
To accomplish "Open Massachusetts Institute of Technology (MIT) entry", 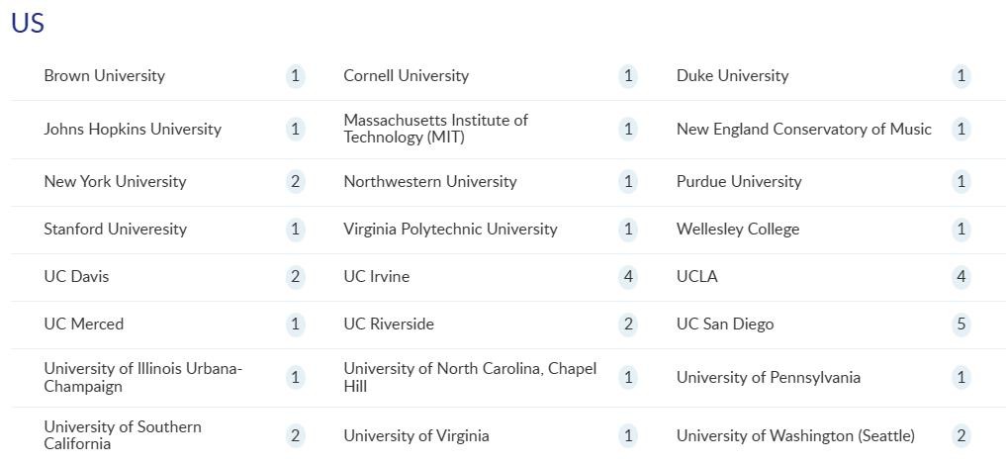I will [435, 129].
